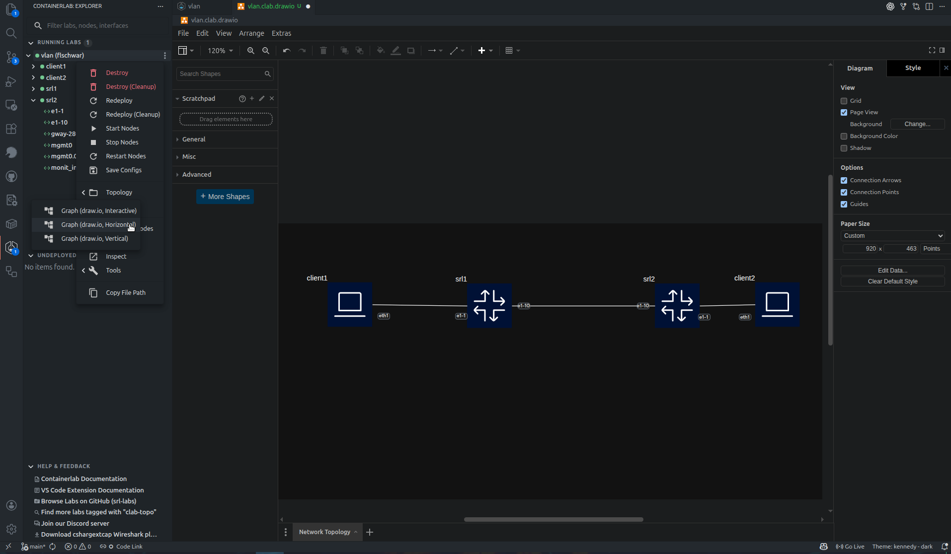
Task: Click the zoom in magnifier in draw.io toolbar
Action: [250, 51]
